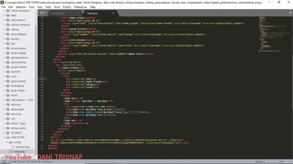Expand the desa folder
Screen dimensions: 293x164
pos(4,15)
